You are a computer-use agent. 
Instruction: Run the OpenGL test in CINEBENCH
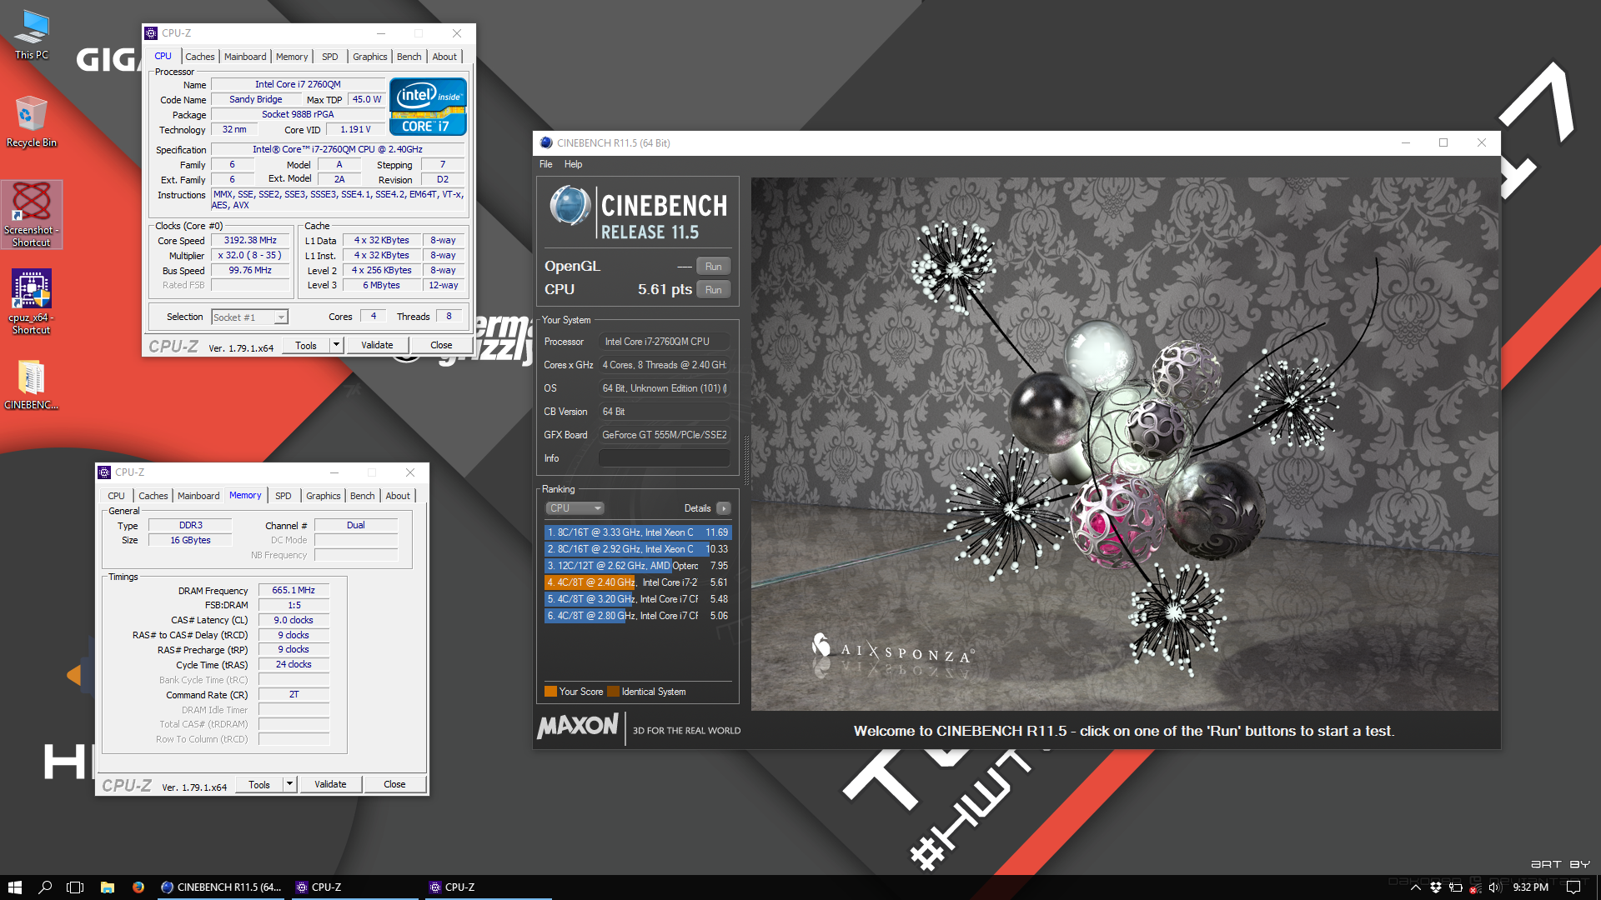click(713, 267)
